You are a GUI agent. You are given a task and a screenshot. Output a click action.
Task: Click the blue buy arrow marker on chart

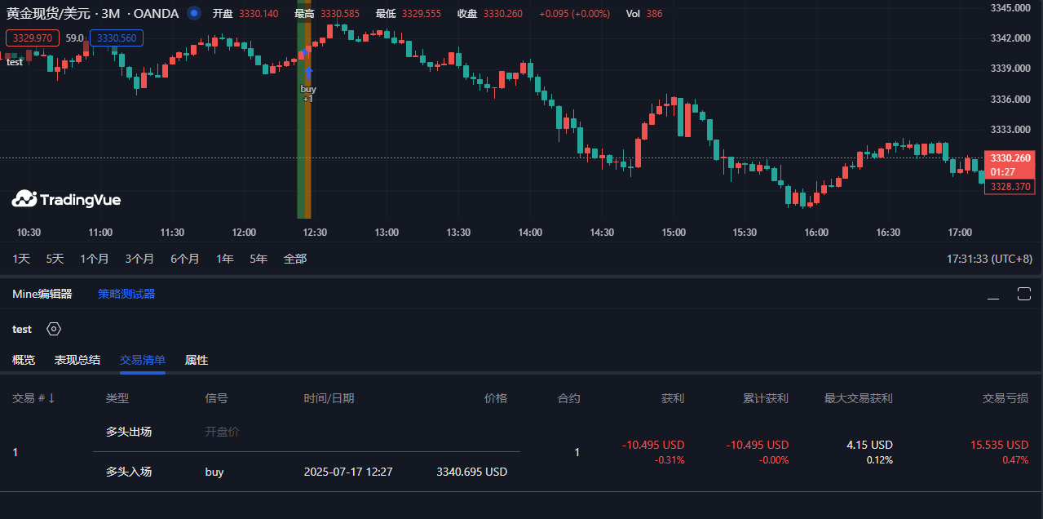[308, 73]
